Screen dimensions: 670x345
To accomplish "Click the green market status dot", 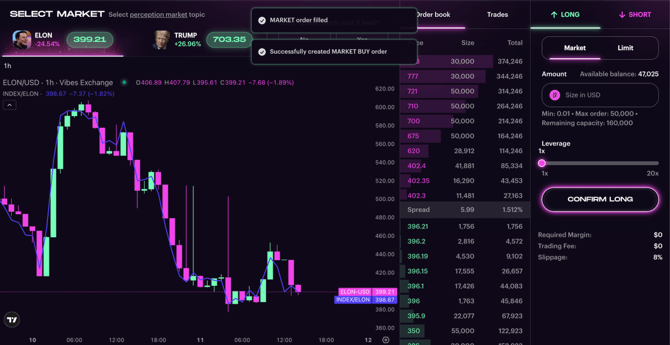I will 124,83.
